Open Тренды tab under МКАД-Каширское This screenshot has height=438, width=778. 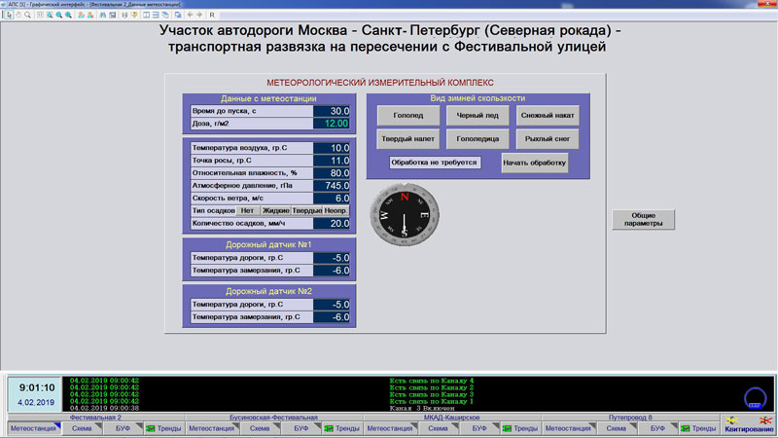(x=519, y=428)
